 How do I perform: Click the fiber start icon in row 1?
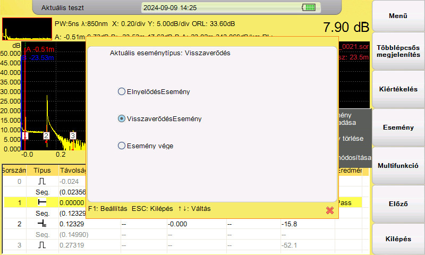[42, 202]
